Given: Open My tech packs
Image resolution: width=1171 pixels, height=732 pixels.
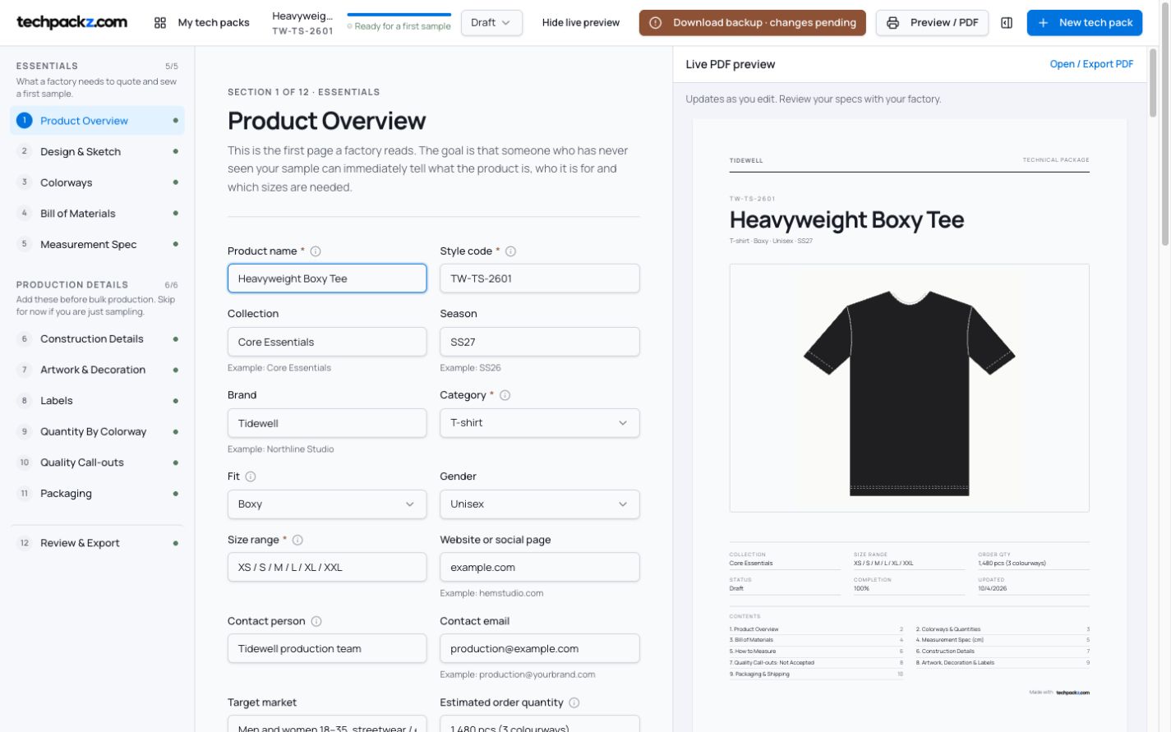Looking at the screenshot, I should click(202, 23).
